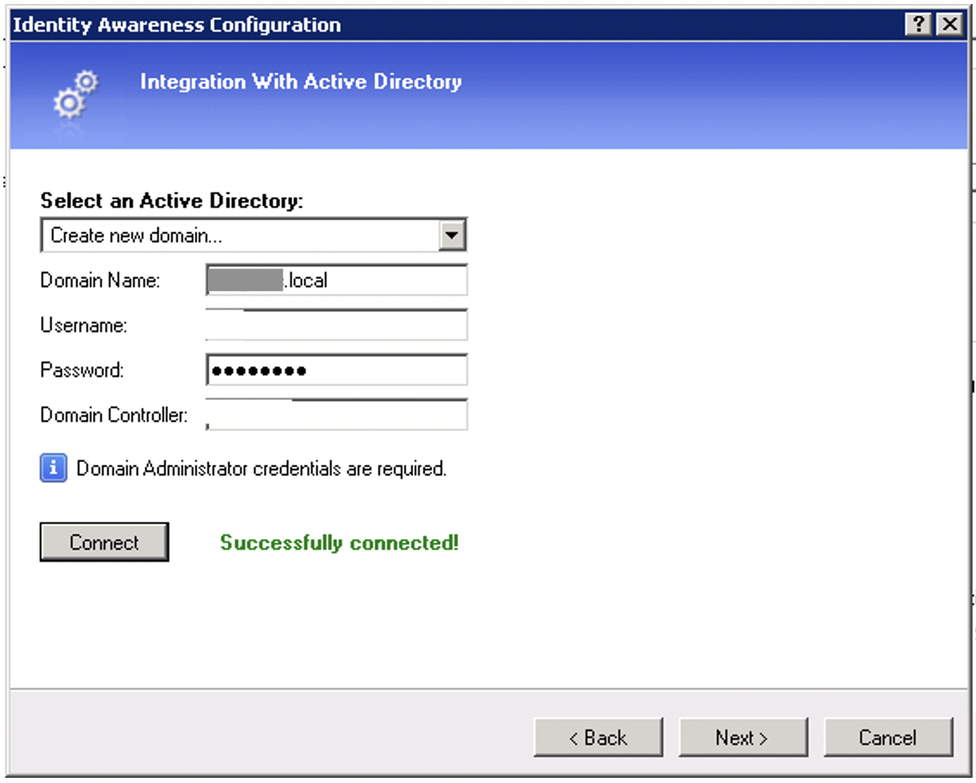Click the Integration With Active Directory heading
This screenshot has width=976, height=783.
(x=299, y=82)
